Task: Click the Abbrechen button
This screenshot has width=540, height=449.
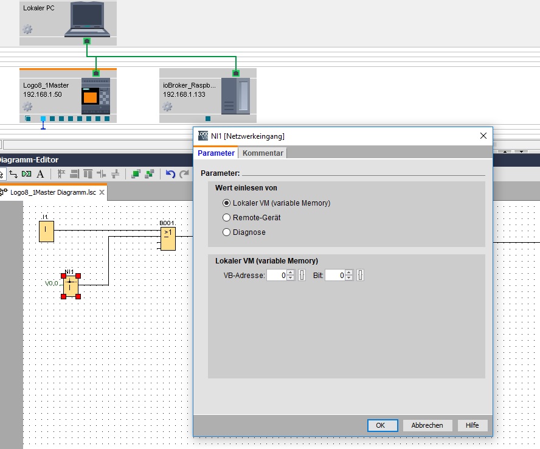Action: click(427, 425)
